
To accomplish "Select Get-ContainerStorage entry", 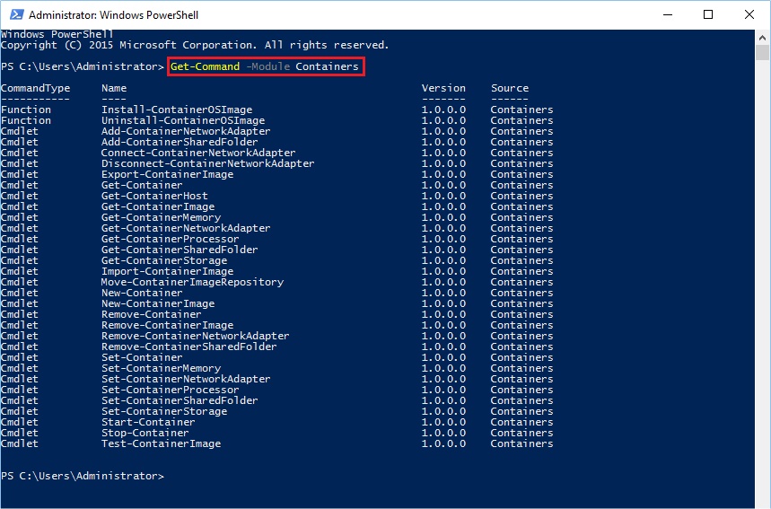I will pyautogui.click(x=164, y=260).
